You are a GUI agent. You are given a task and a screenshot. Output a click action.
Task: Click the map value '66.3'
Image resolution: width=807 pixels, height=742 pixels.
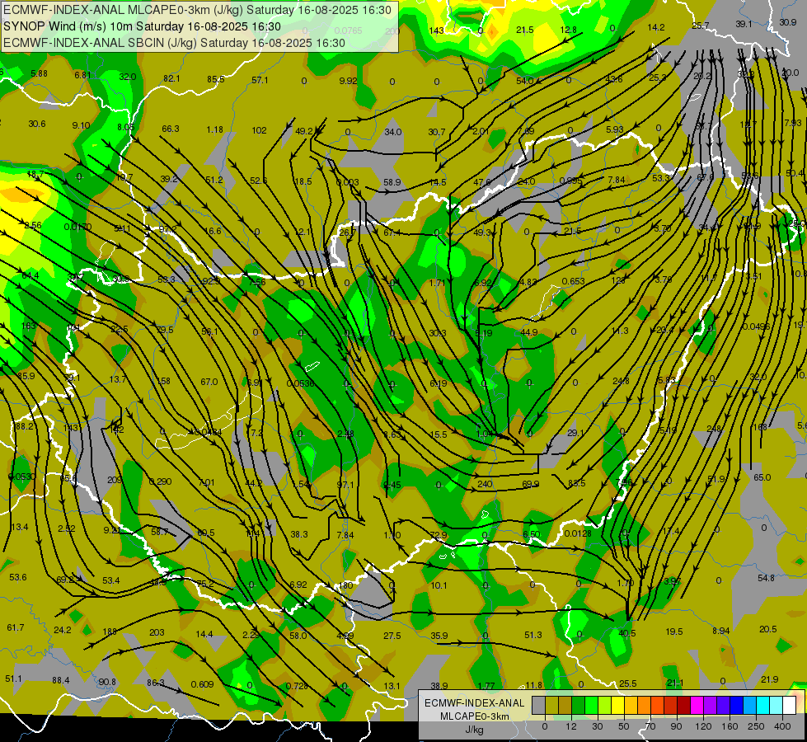click(x=171, y=129)
